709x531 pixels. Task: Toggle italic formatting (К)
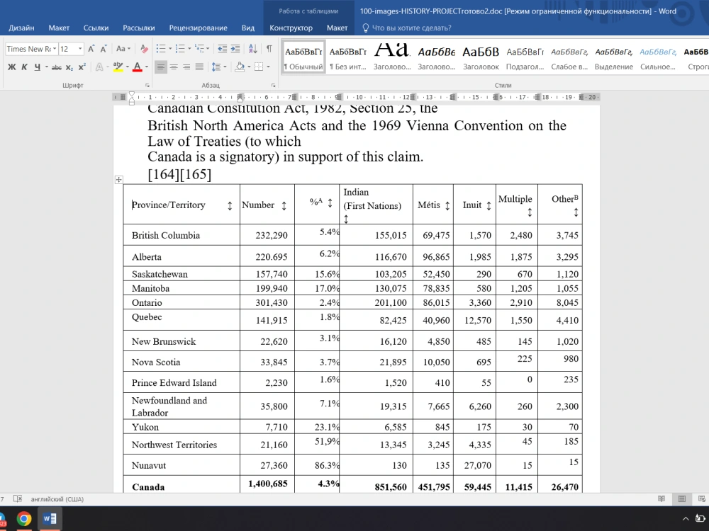click(24, 67)
